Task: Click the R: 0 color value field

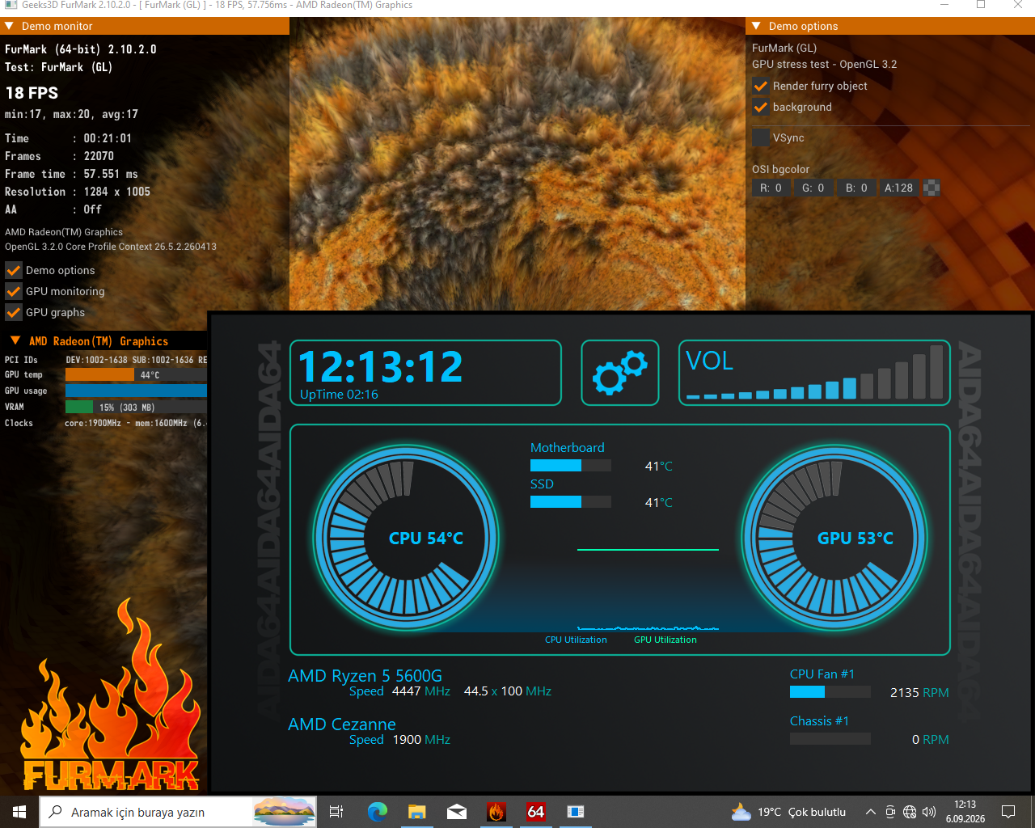Action: coord(770,188)
